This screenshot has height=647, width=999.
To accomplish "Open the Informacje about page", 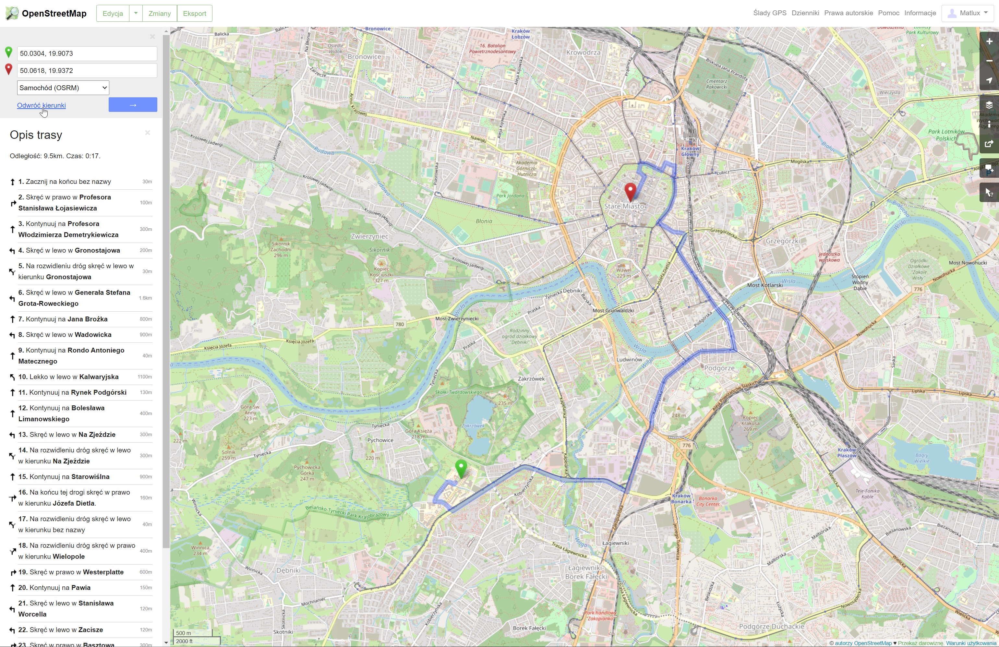I will (920, 13).
